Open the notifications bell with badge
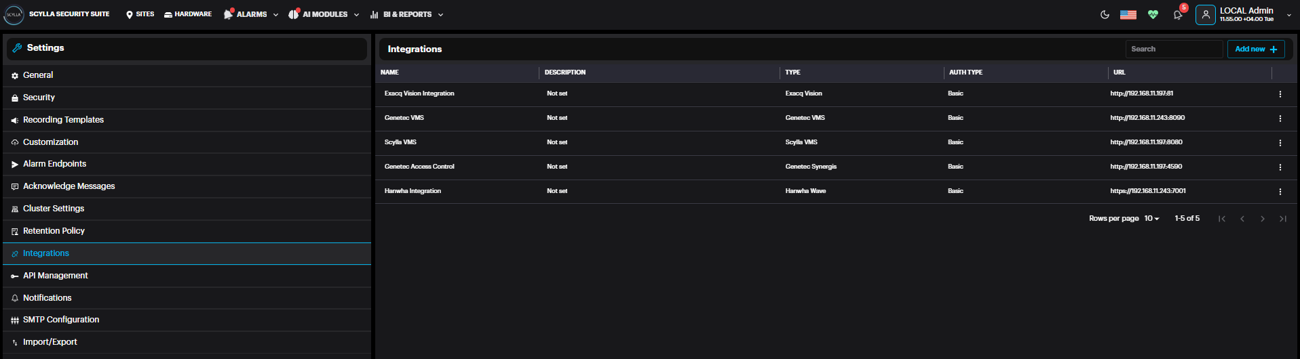Screen dimensions: 1300x359 coord(1178,15)
